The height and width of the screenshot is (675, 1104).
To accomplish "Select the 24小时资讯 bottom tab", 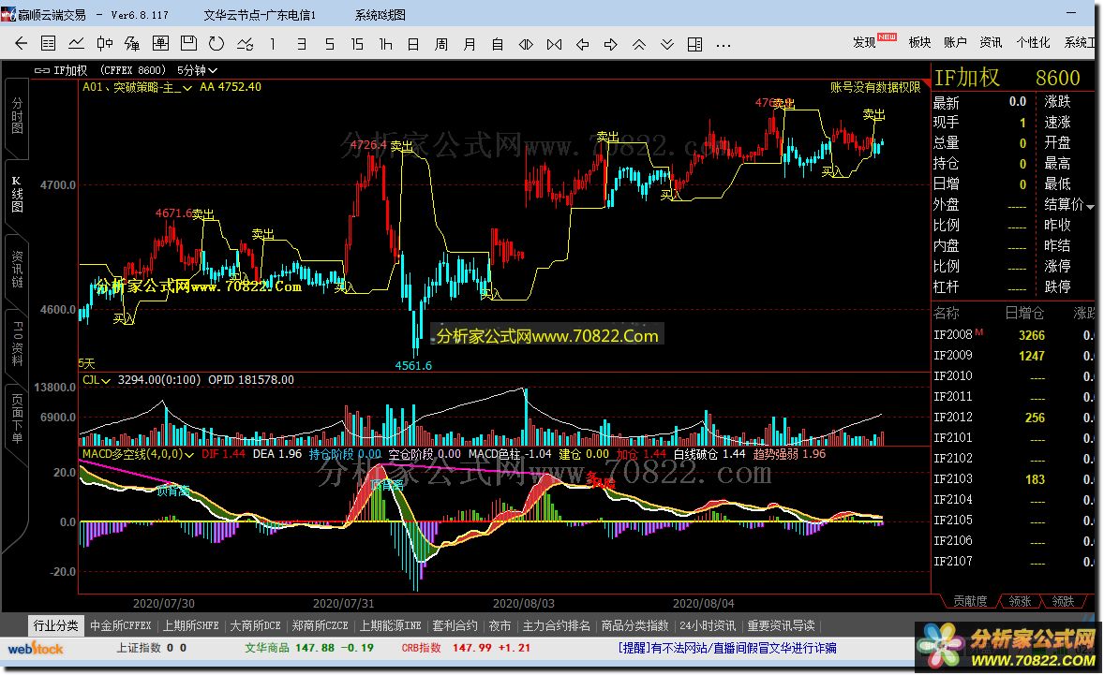I will (x=708, y=625).
